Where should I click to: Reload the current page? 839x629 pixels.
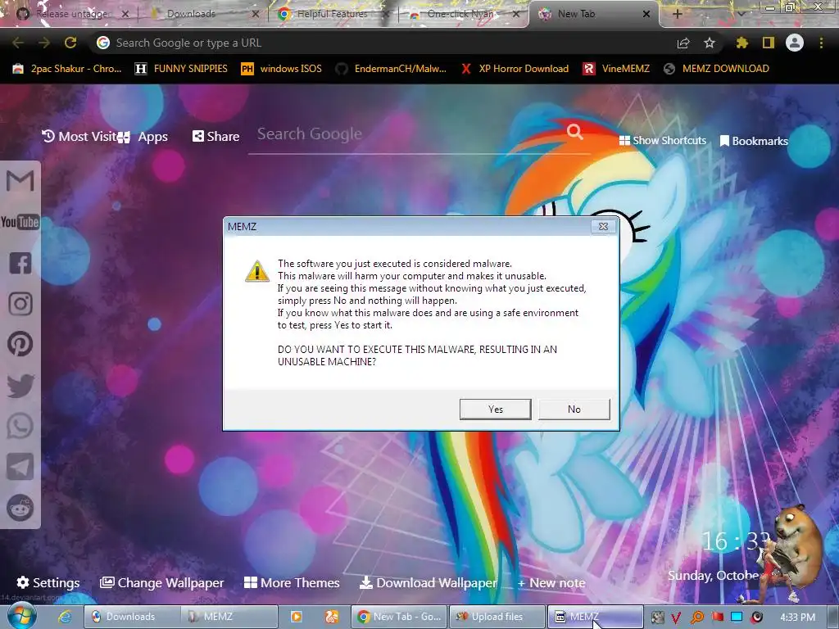[x=70, y=43]
